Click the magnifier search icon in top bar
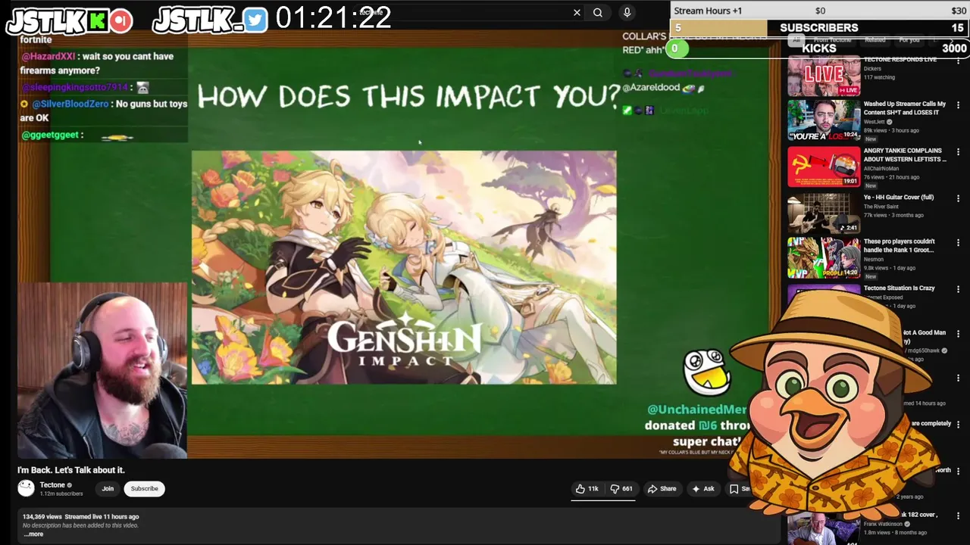The image size is (970, 545). pyautogui.click(x=598, y=12)
